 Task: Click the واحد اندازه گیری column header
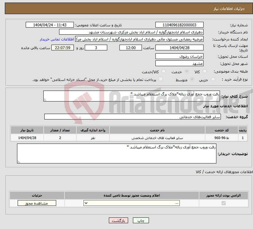point(93,130)
